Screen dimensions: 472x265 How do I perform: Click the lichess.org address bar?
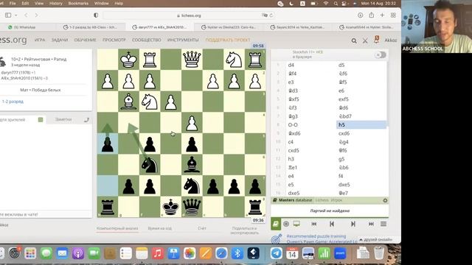189,15
